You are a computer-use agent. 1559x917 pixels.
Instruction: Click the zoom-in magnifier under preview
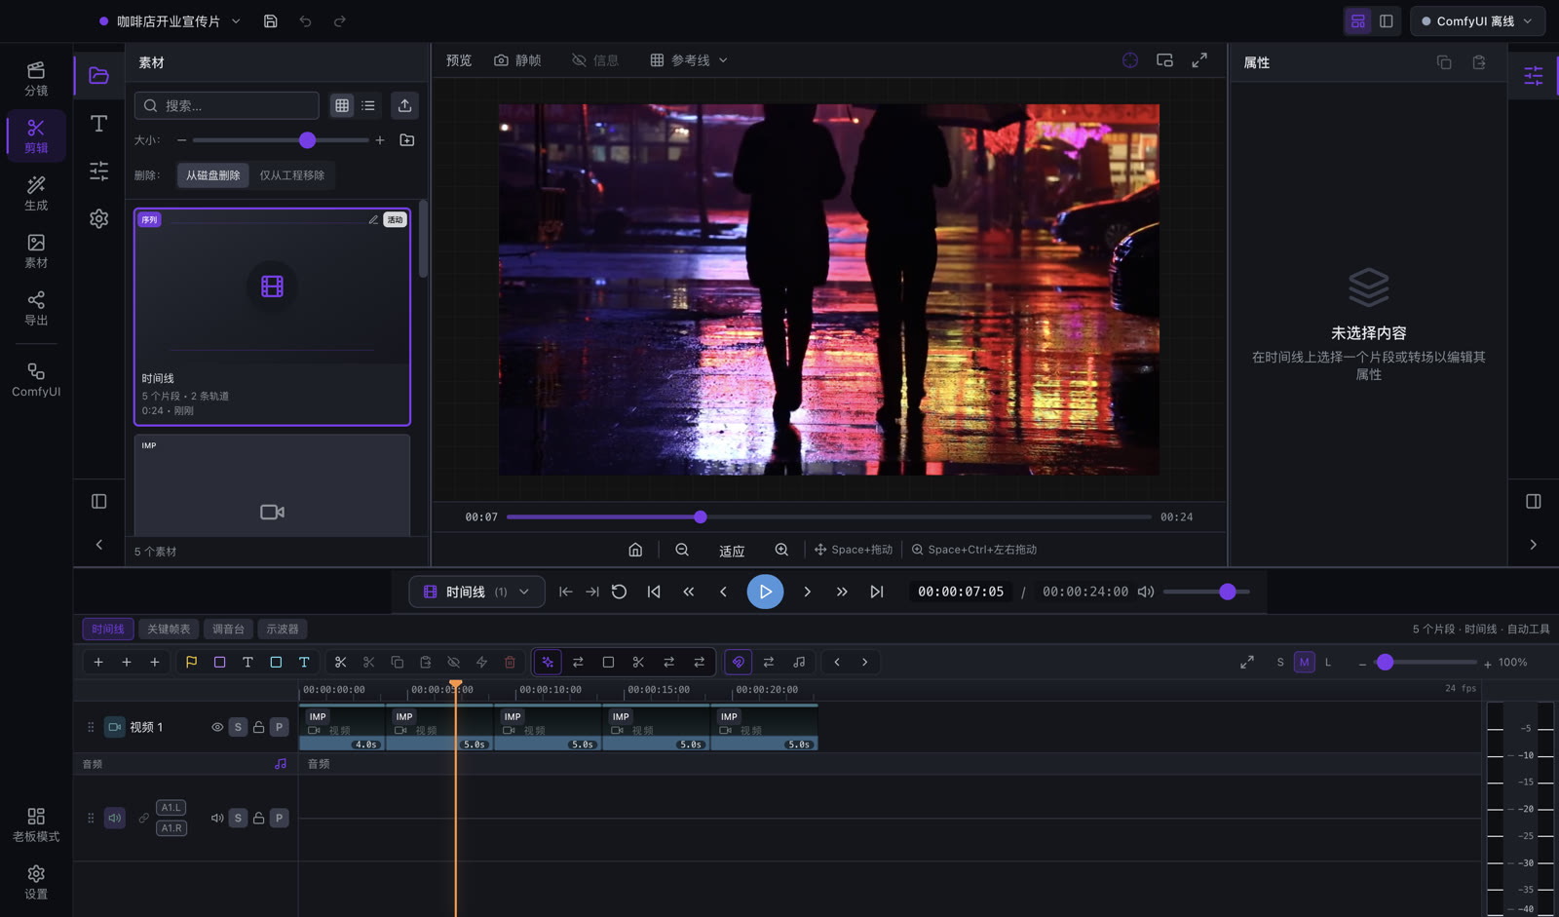click(781, 550)
